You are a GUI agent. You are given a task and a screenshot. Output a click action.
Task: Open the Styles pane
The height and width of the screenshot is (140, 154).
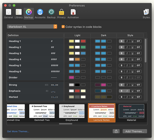(x=146, y=14)
